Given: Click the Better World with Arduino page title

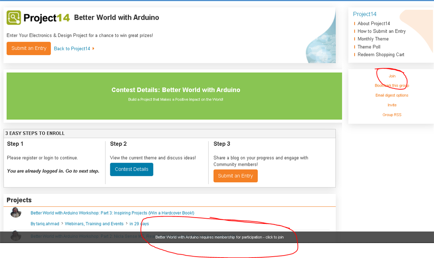Looking at the screenshot, I should click(x=116, y=18).
